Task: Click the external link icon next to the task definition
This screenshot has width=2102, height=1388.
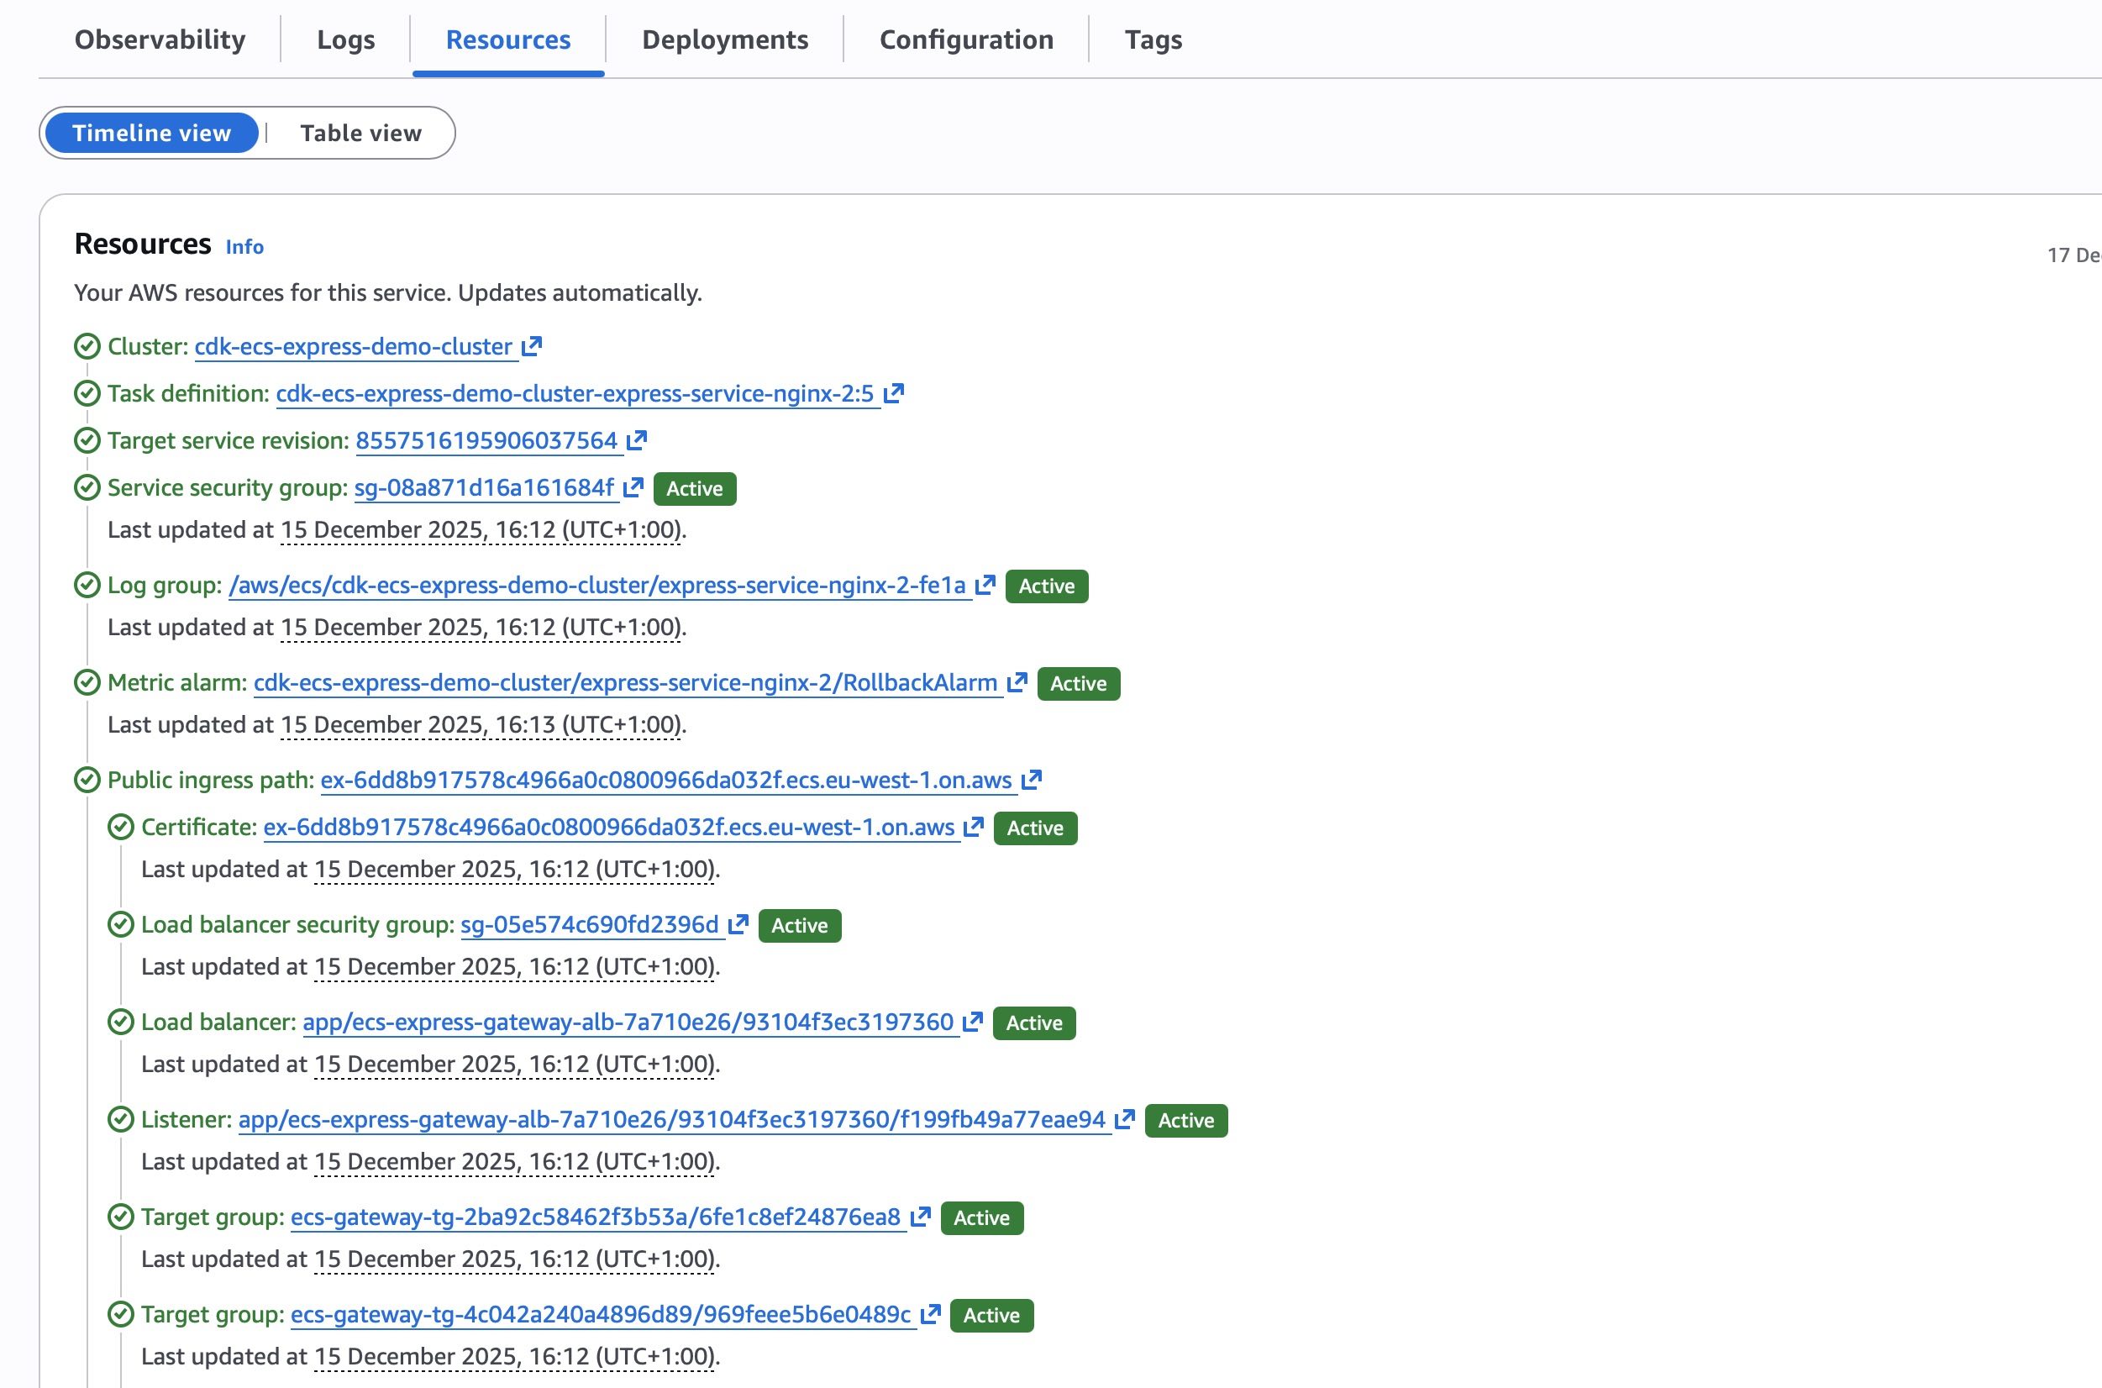Action: (x=893, y=395)
